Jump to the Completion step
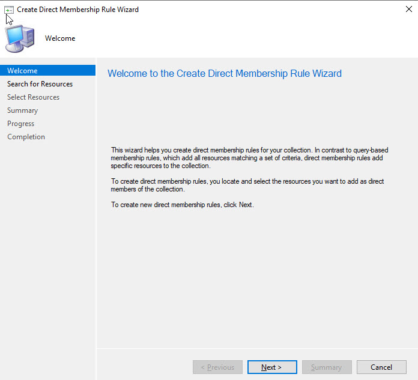The width and height of the screenshot is (418, 380). pos(26,137)
